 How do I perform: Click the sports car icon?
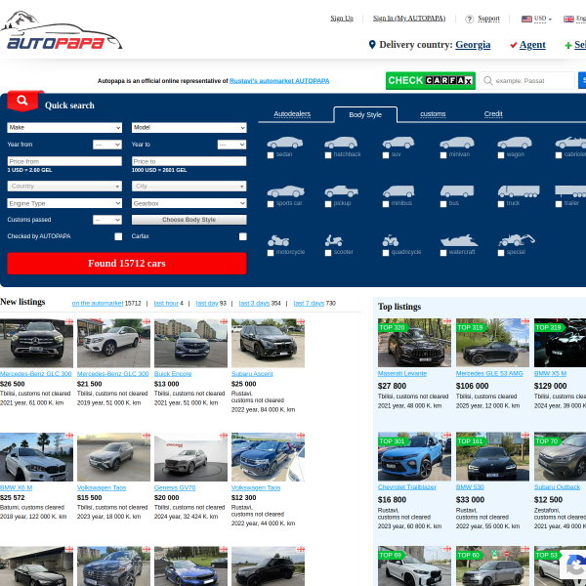[286, 191]
